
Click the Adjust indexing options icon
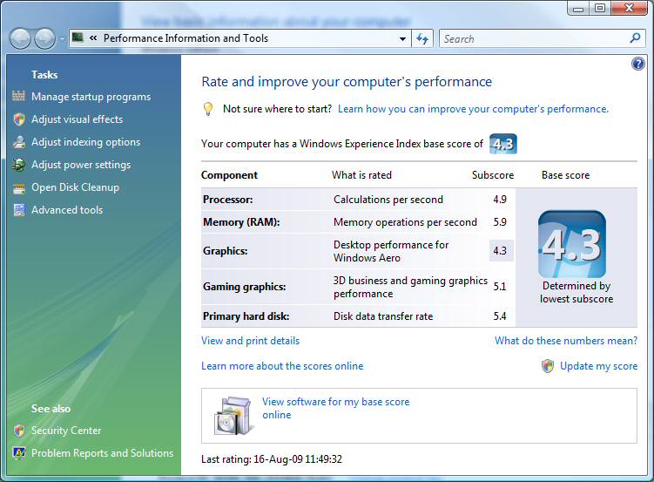coord(19,142)
